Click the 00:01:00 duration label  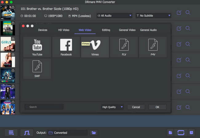[28, 16]
